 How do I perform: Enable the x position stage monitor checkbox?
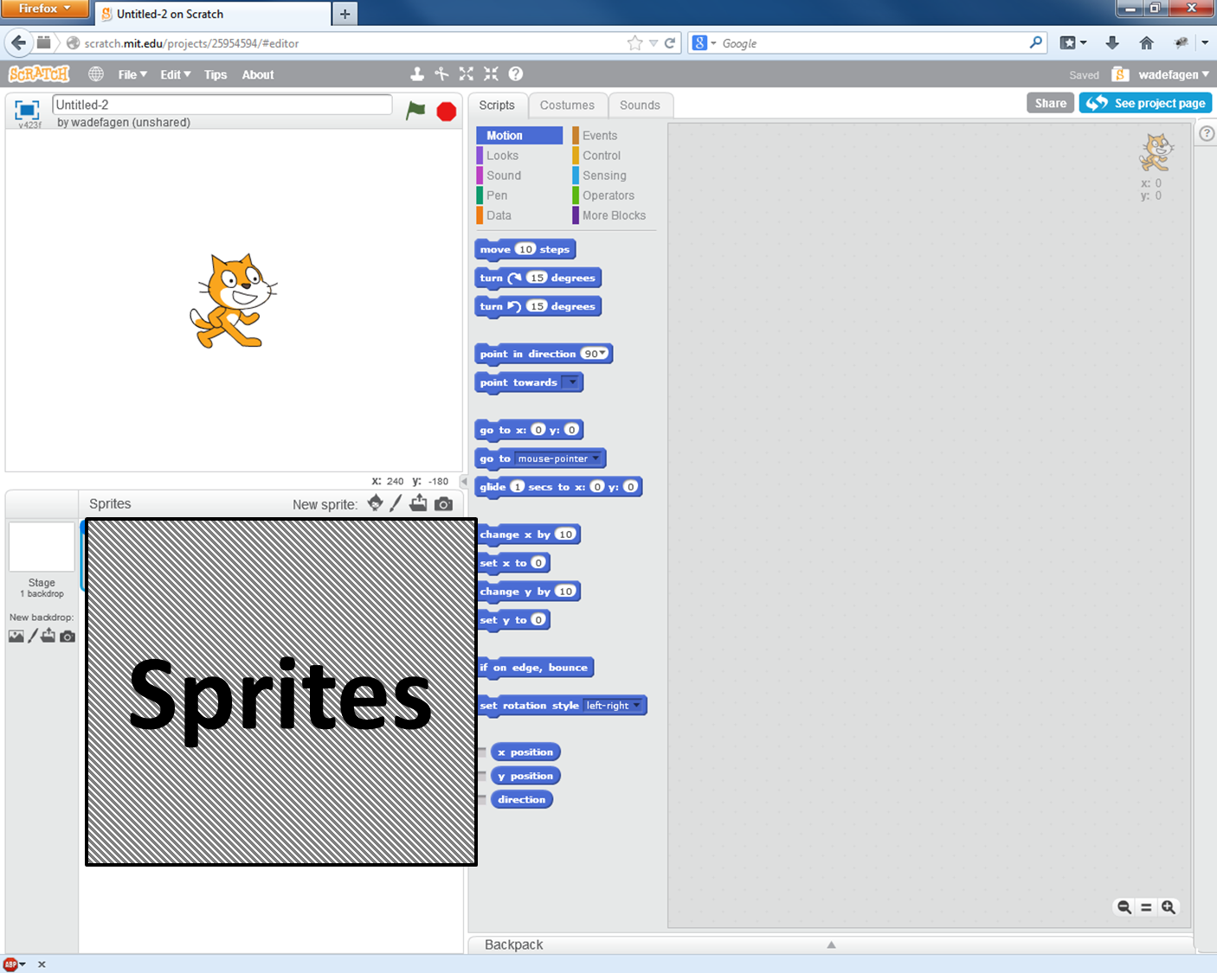pos(482,752)
